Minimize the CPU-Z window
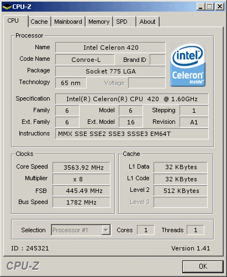Image resolution: width=227 pixels, height=277 pixels. 200,7
